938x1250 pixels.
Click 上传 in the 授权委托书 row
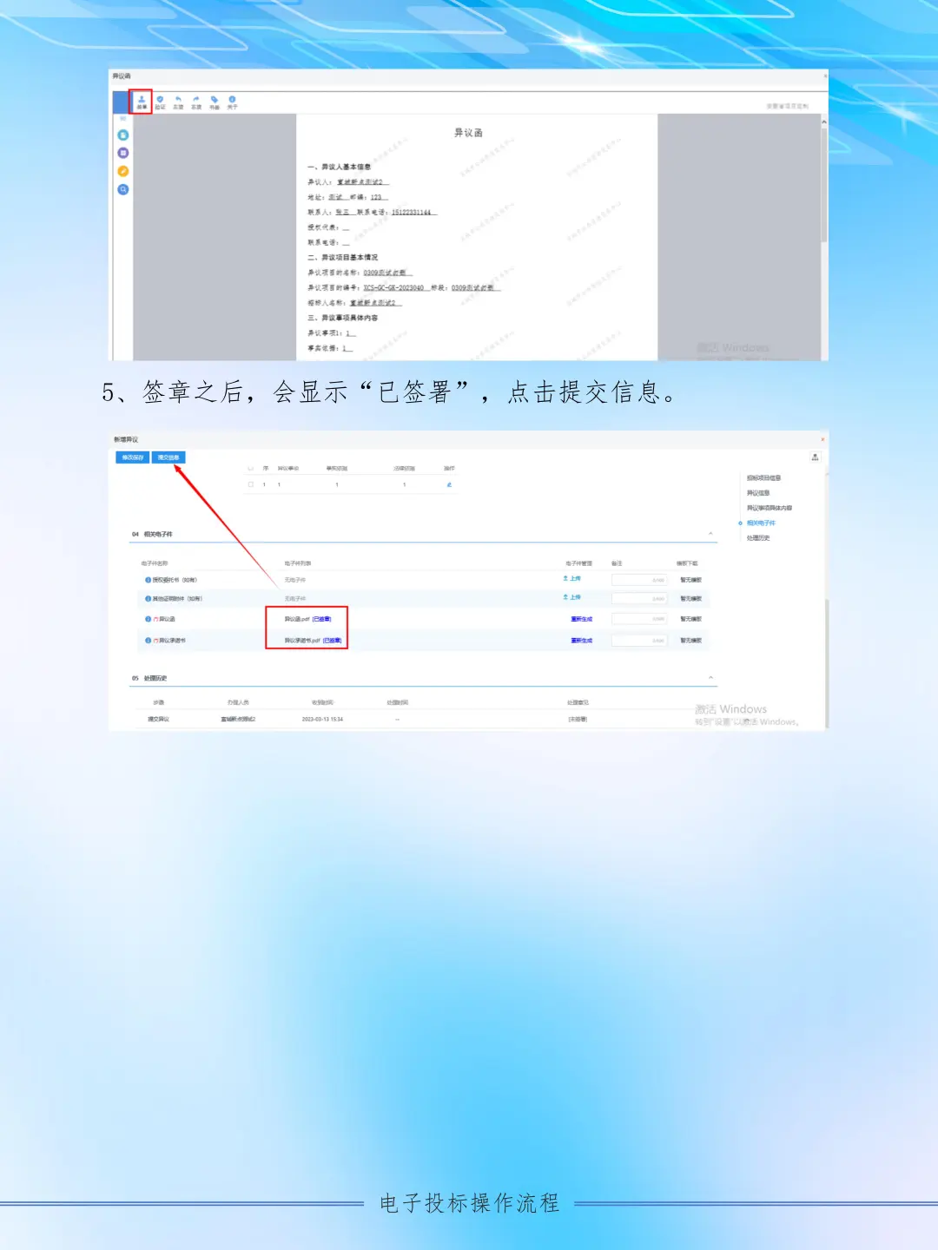point(572,578)
